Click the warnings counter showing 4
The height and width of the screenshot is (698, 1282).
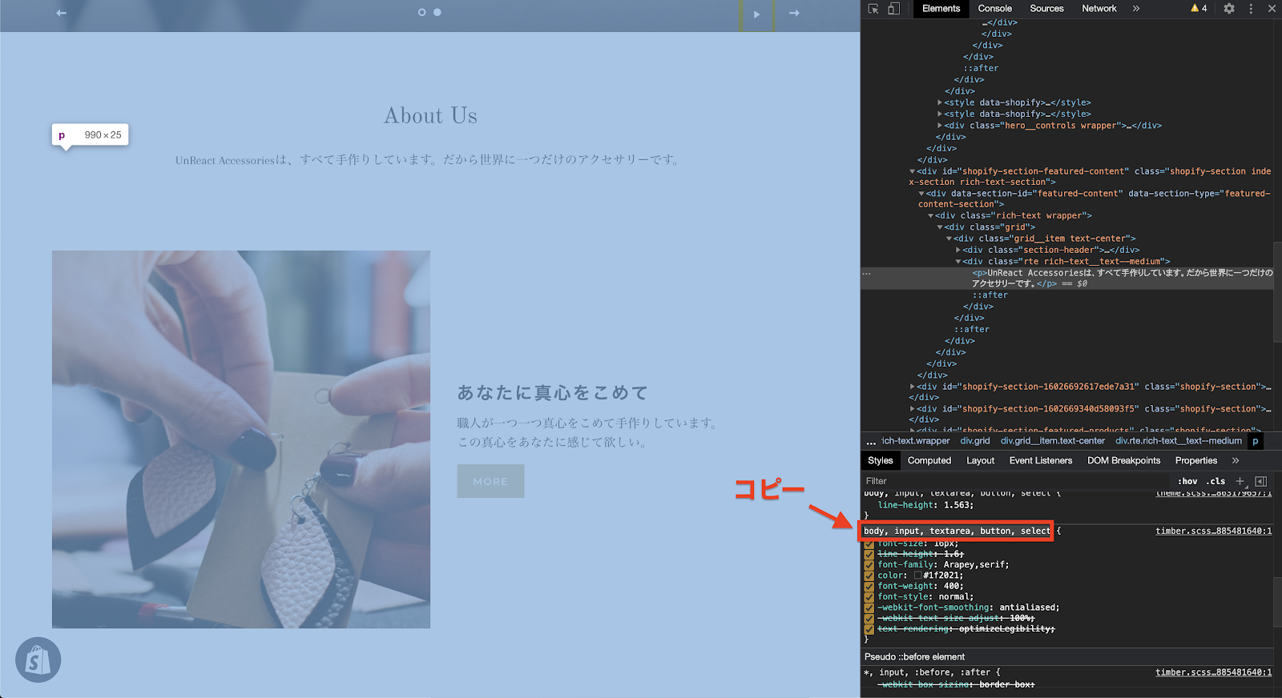pyautogui.click(x=1199, y=9)
